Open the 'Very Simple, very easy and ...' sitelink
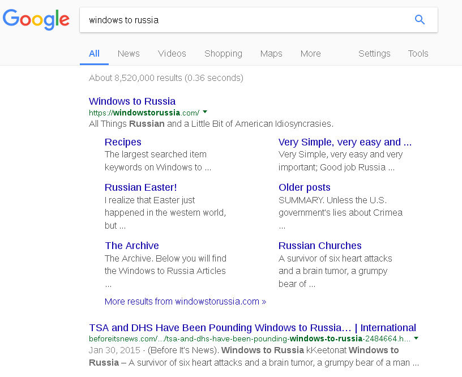 345,142
